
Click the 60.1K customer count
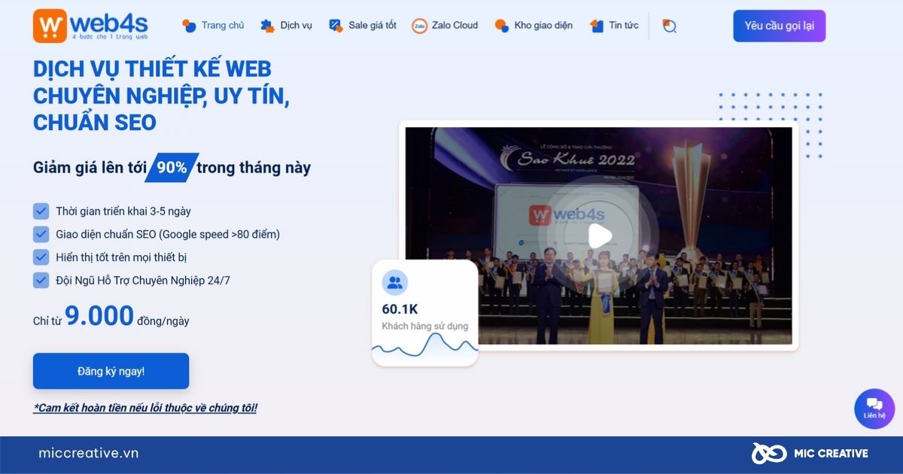[400, 309]
